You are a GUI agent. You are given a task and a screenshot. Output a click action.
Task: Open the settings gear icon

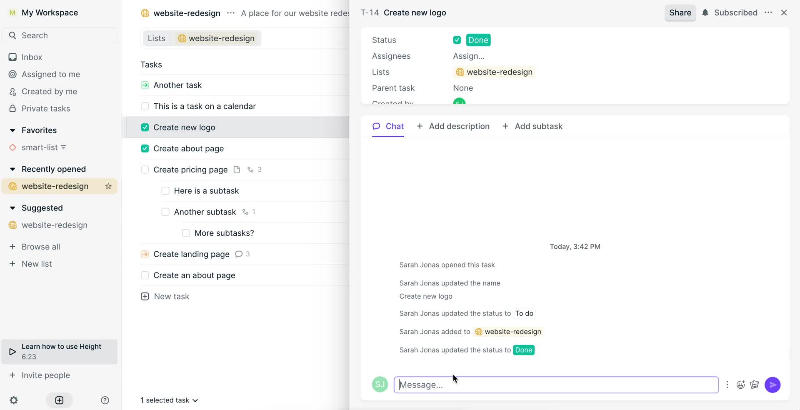click(x=14, y=400)
